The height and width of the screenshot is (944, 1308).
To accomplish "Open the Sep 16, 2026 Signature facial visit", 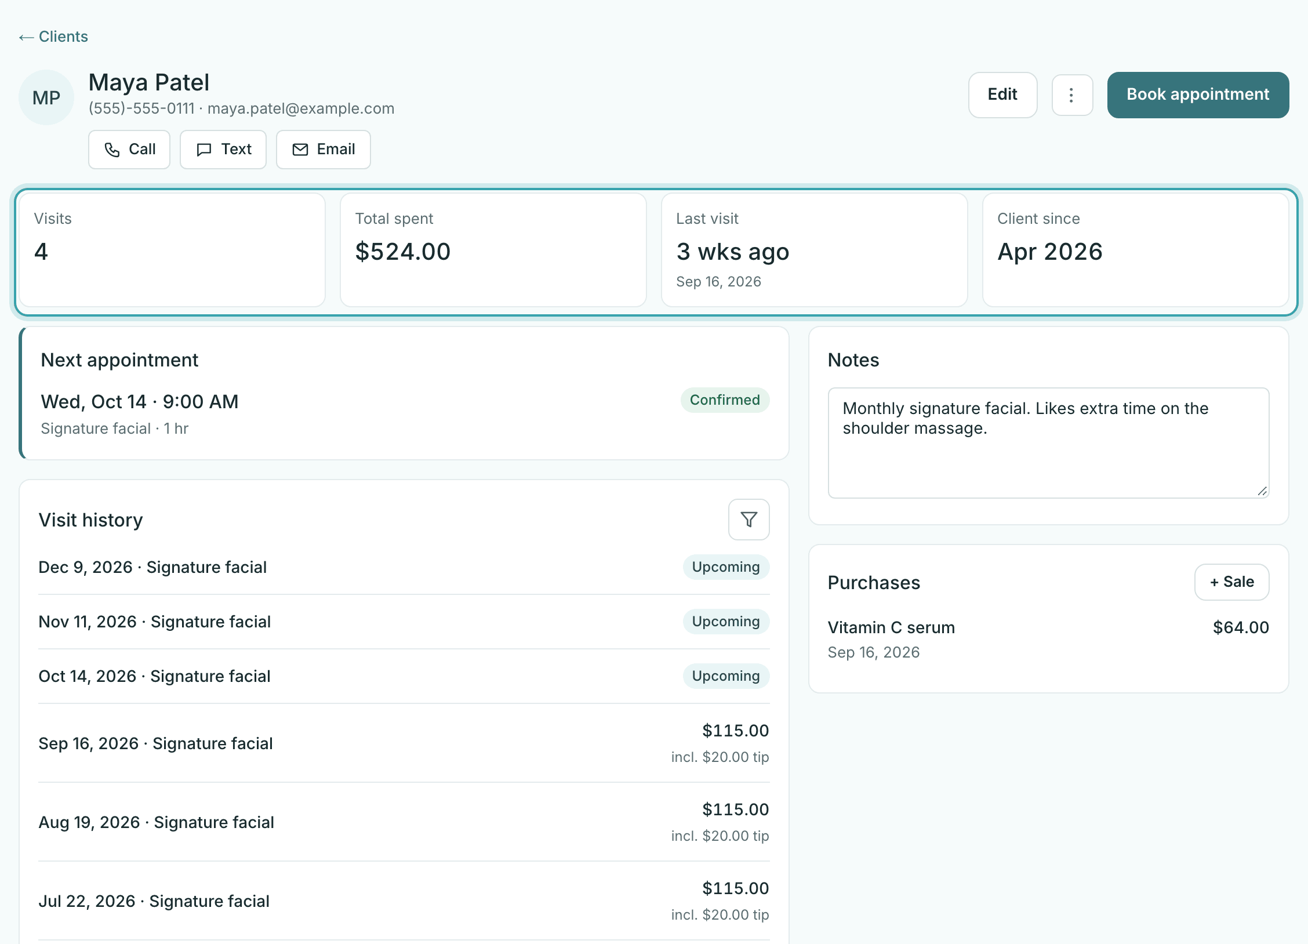I will (x=404, y=743).
